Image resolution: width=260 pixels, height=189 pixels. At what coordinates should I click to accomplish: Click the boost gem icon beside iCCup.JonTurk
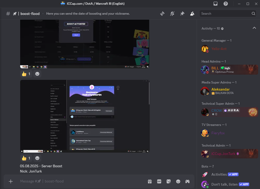(238, 154)
